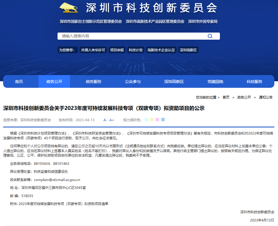Click 通知公告 in the breadcrumb
Viewport: 278px width, 226px height.
point(266,97)
